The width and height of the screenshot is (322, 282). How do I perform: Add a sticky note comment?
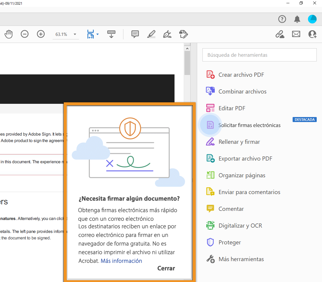135,34
